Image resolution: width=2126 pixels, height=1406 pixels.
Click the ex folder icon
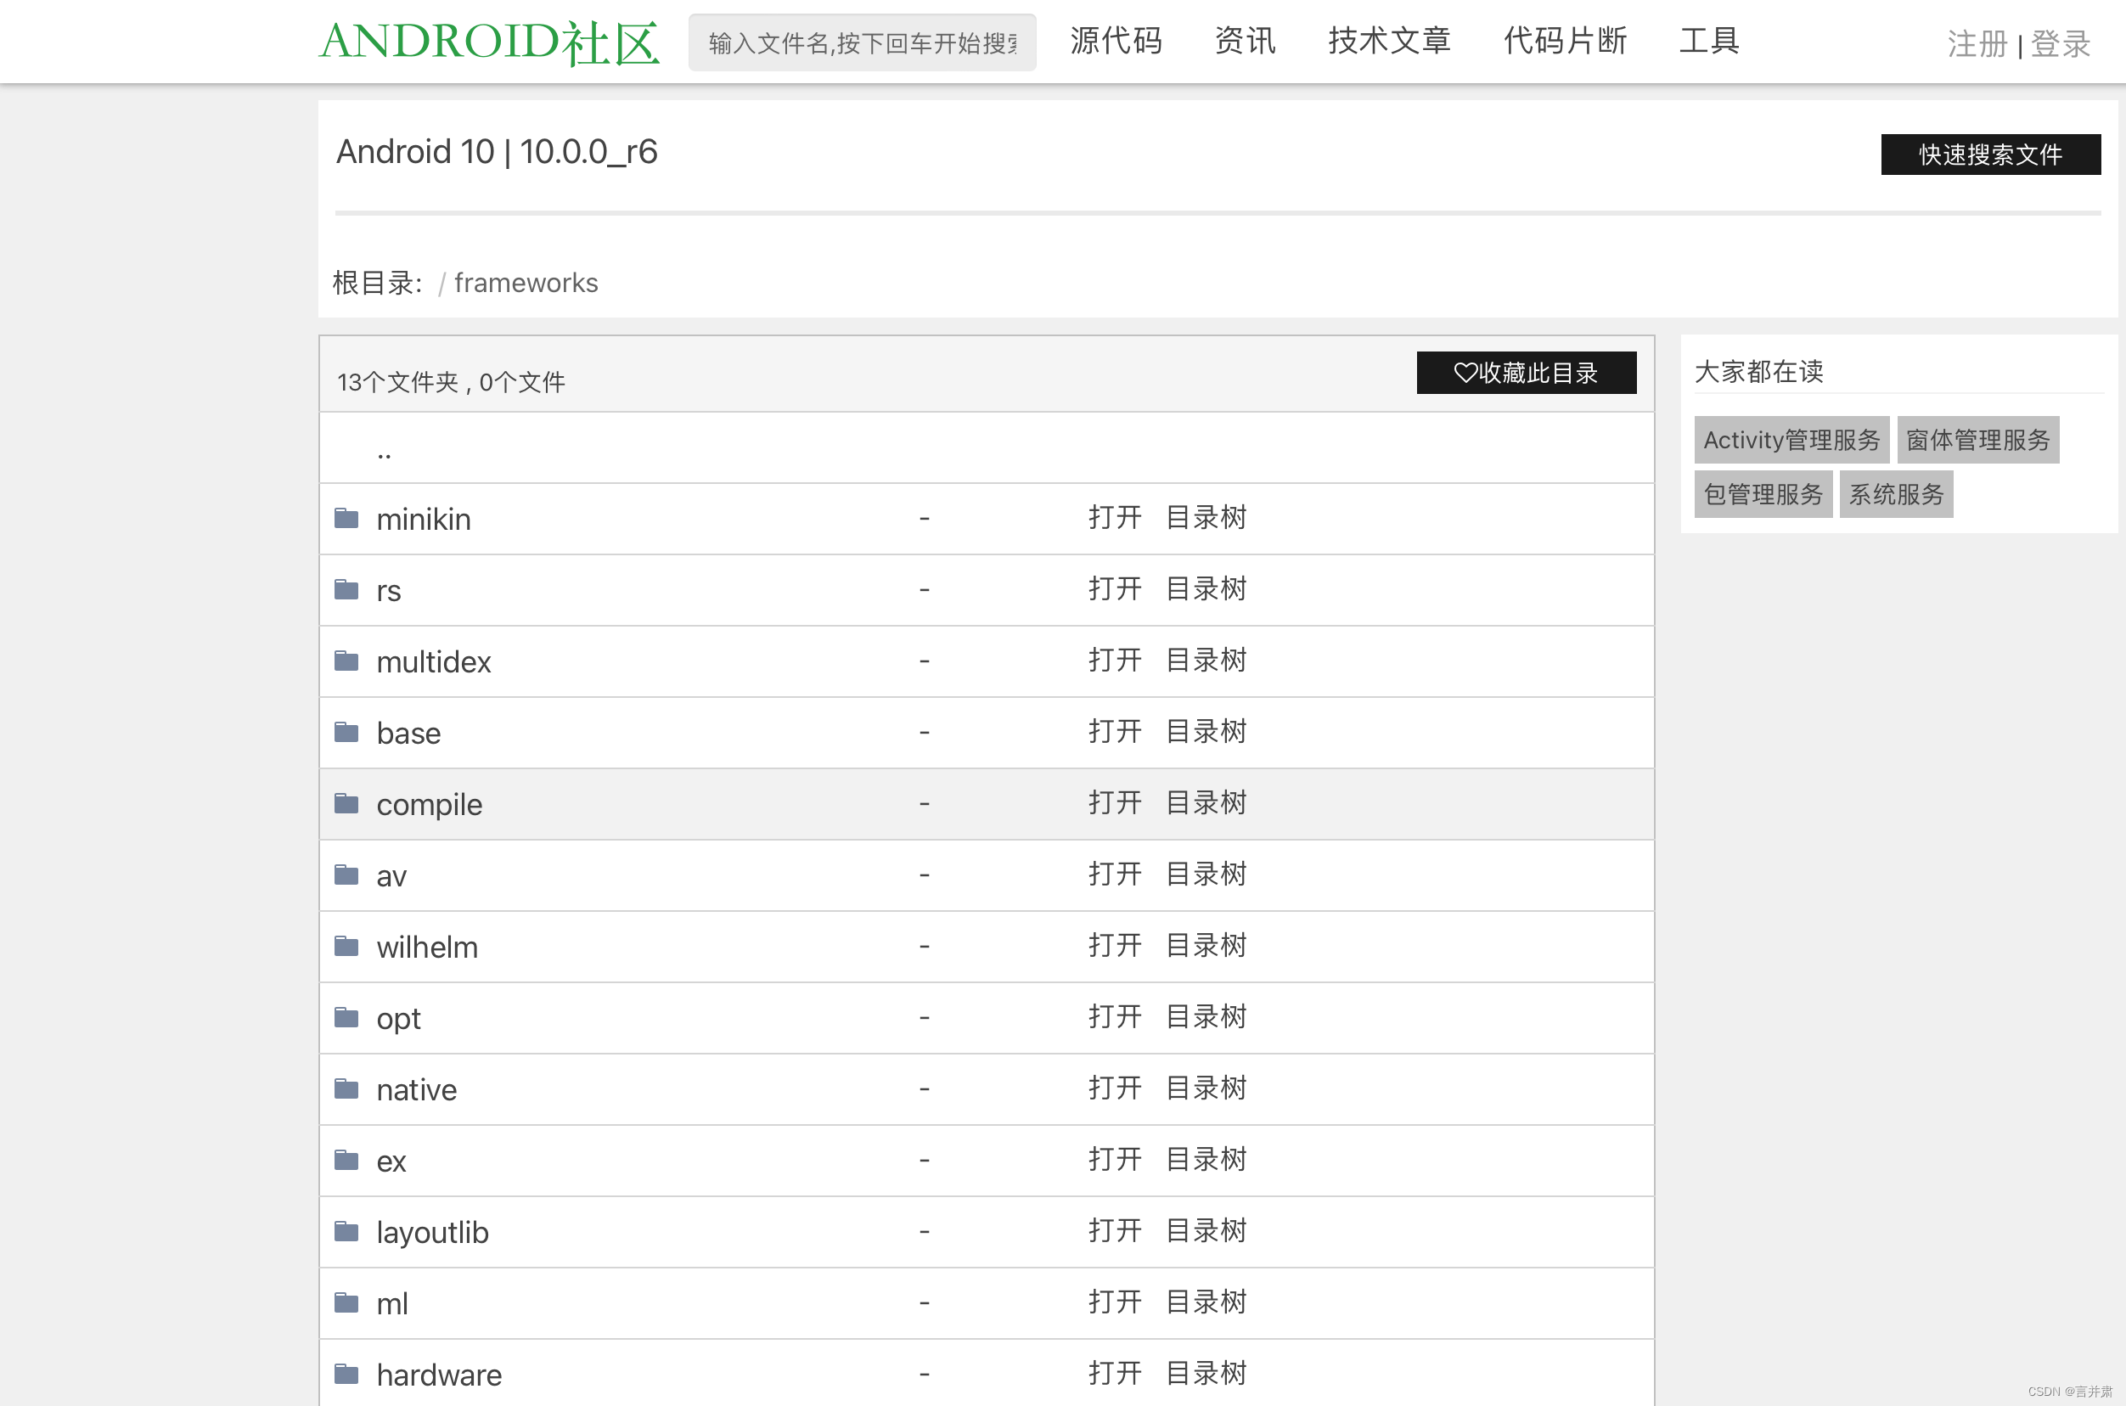click(346, 1160)
